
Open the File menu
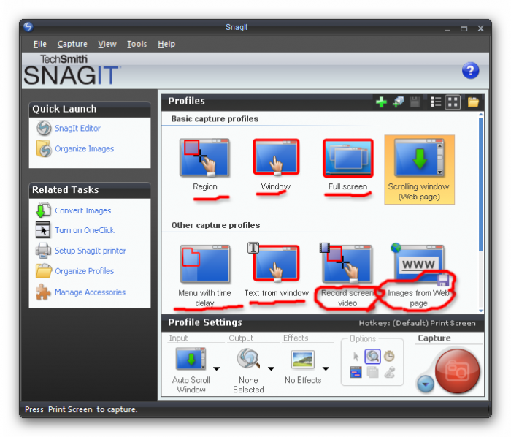(39, 44)
